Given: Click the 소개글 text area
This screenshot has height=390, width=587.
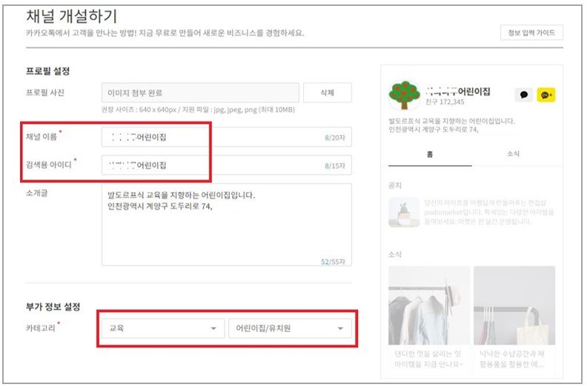Looking at the screenshot, I should [x=227, y=225].
